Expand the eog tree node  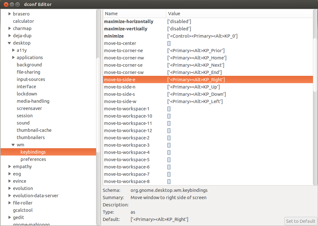[x=9, y=174]
